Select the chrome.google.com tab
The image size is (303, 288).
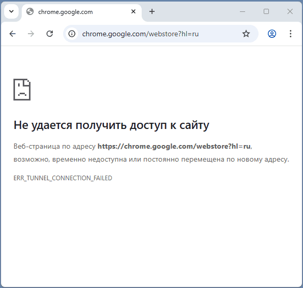click(x=82, y=12)
